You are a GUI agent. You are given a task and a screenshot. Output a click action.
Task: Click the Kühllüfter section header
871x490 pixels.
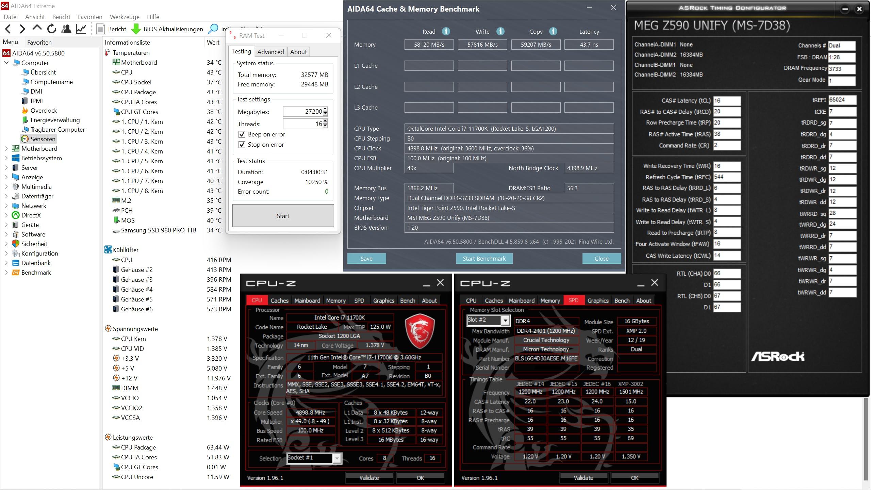(x=122, y=250)
